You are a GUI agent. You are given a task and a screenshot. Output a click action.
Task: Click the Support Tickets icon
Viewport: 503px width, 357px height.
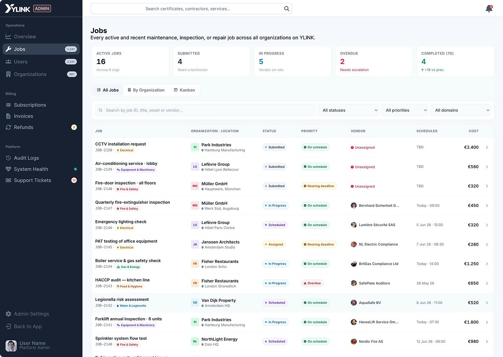[8, 180]
